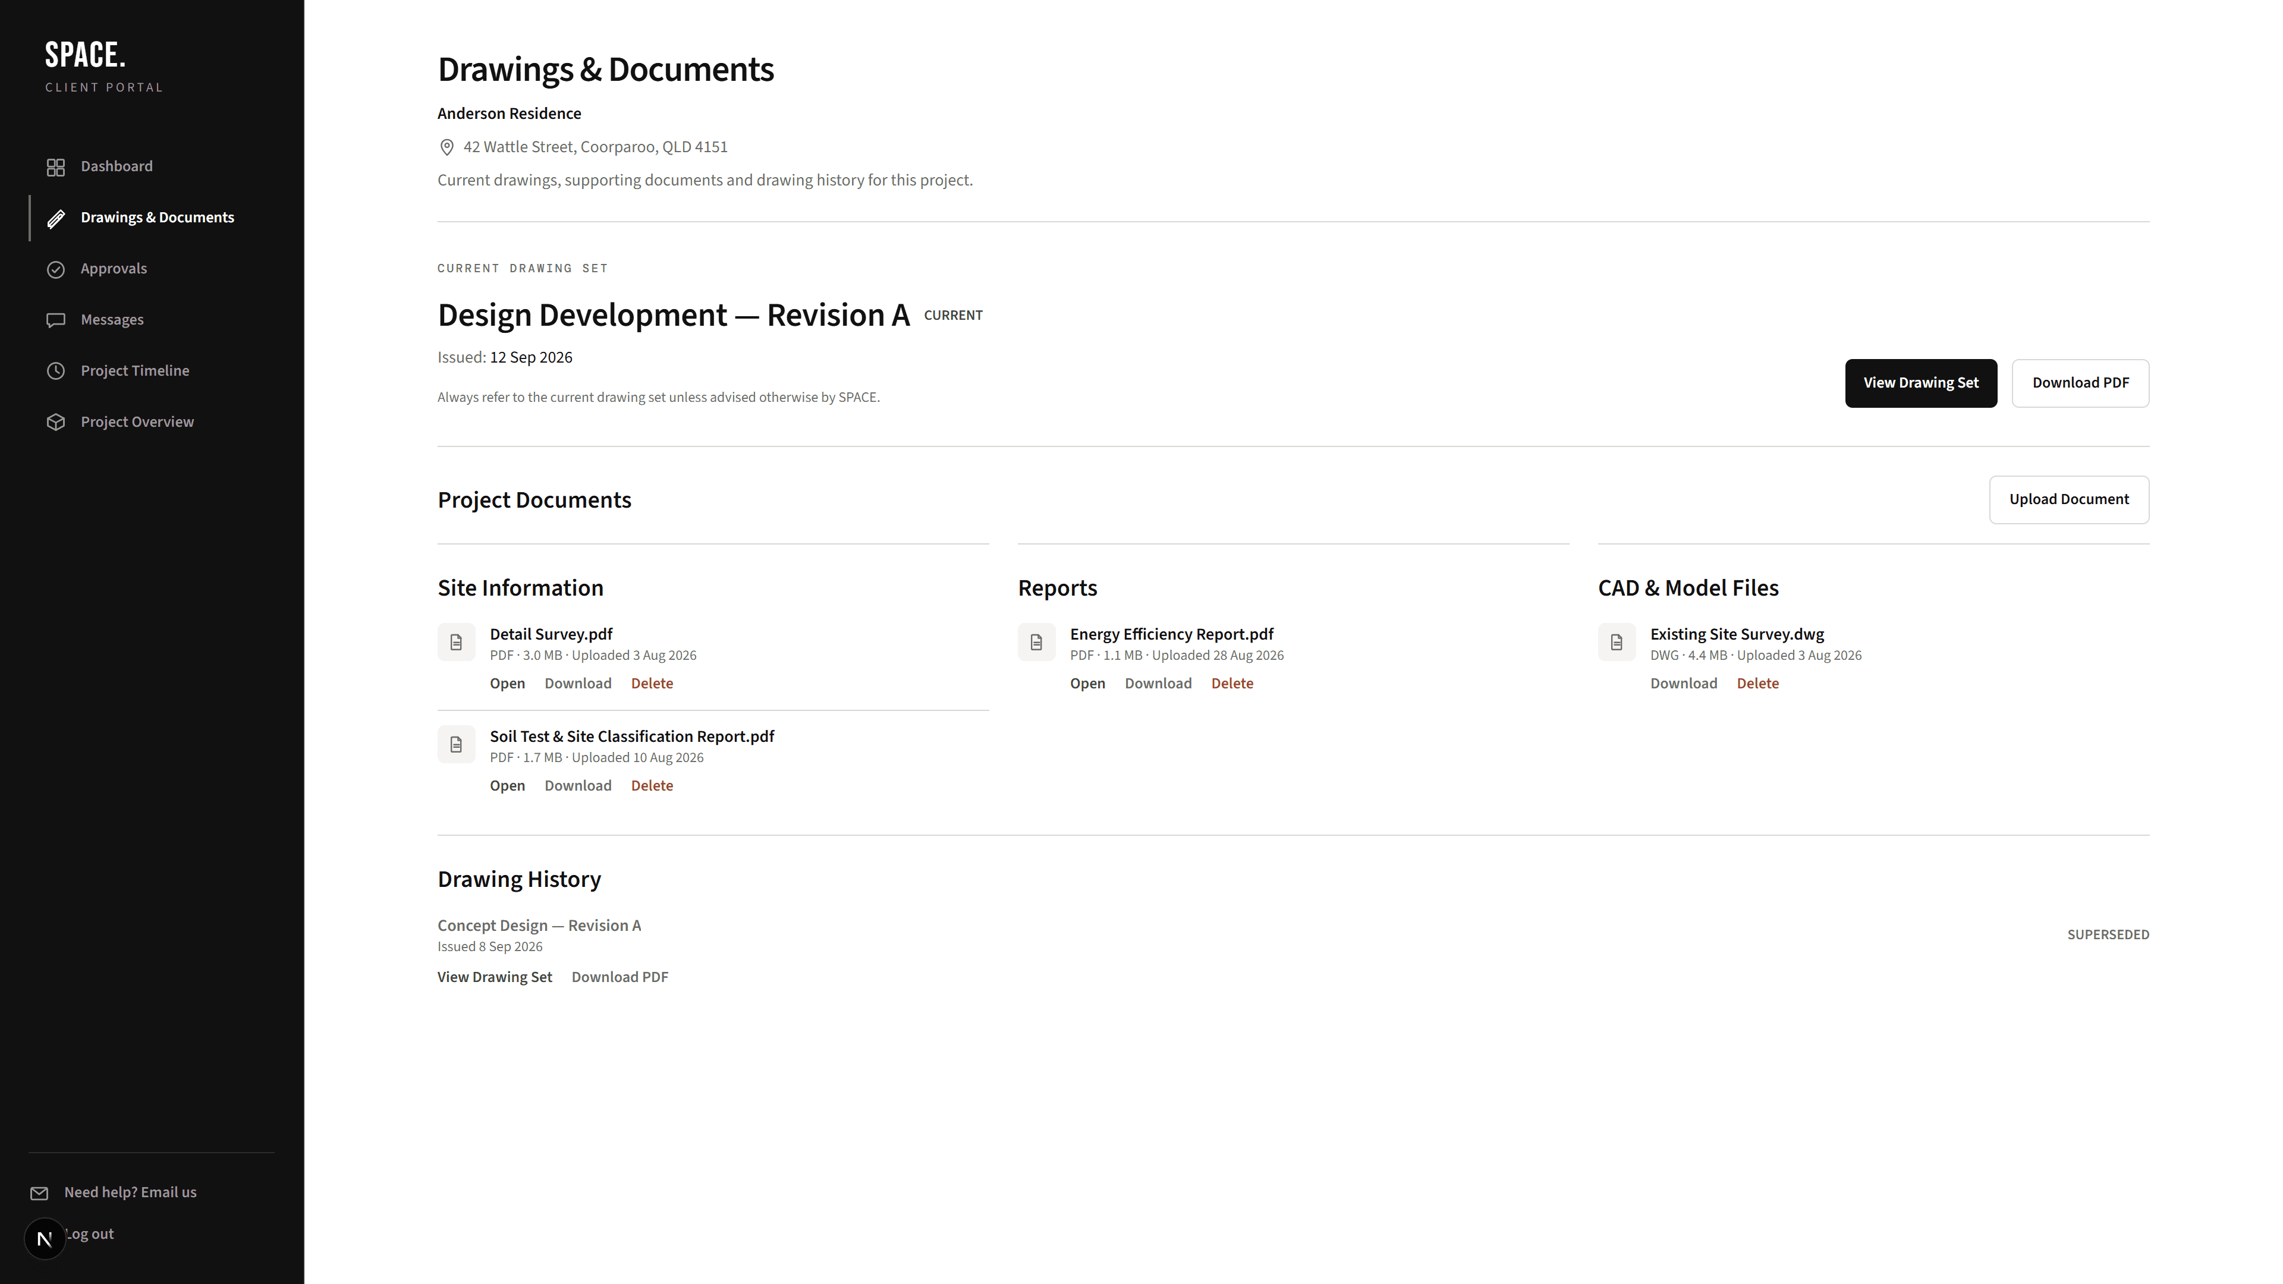
Task: Click Log out in the sidebar
Action: [90, 1235]
